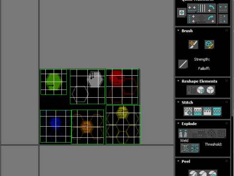Click Straighten Selection in Reshape Elements
234x176 pixels.
pyautogui.click(x=191, y=90)
